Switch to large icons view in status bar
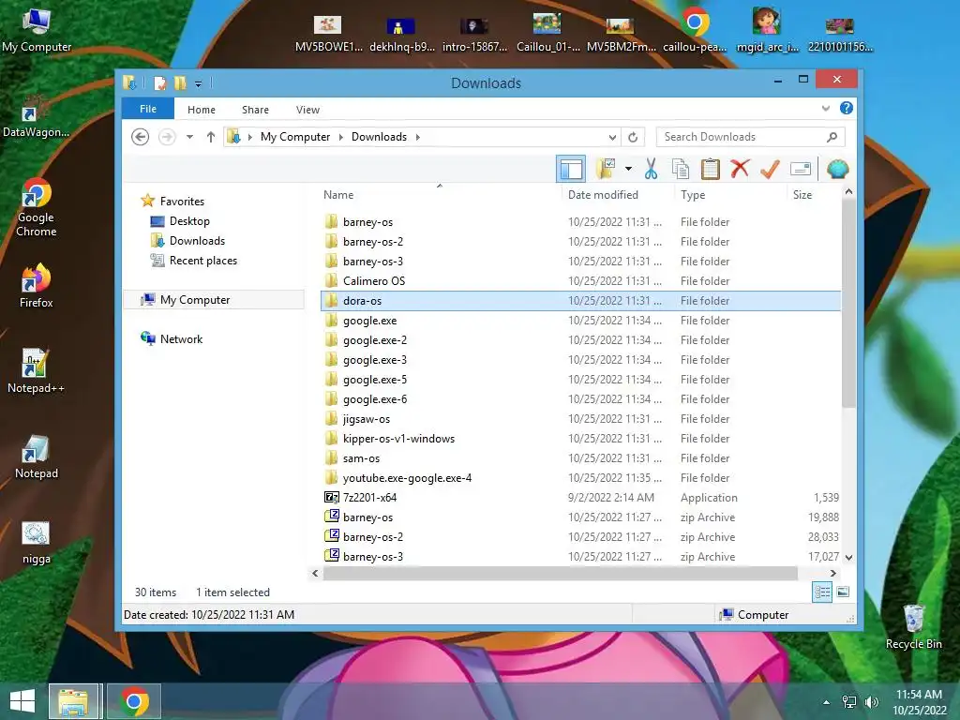 click(843, 592)
